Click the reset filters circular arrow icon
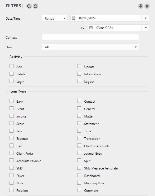The width and height of the screenshot is (155, 196). click(x=35, y=6)
